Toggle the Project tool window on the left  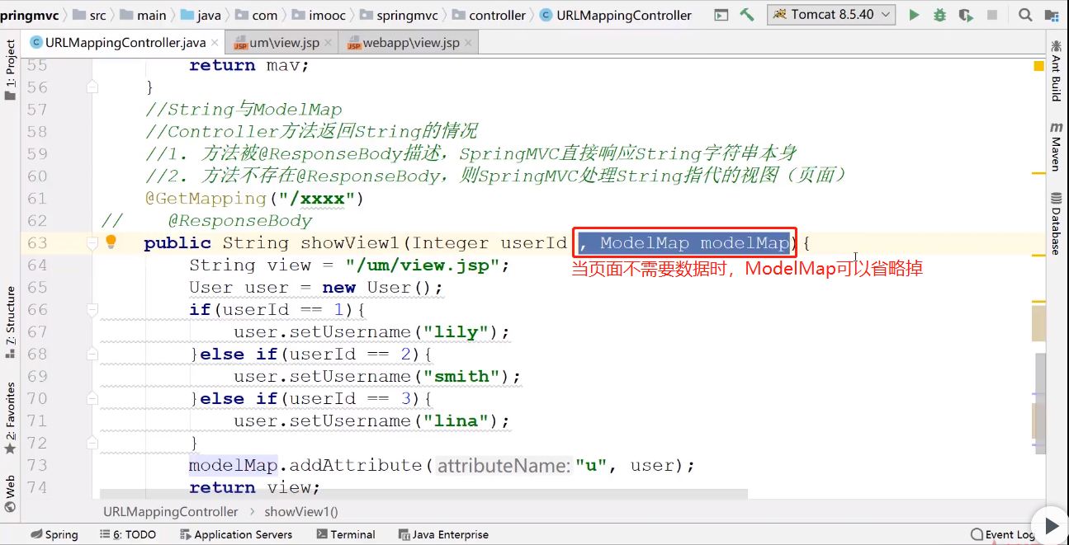(10, 70)
